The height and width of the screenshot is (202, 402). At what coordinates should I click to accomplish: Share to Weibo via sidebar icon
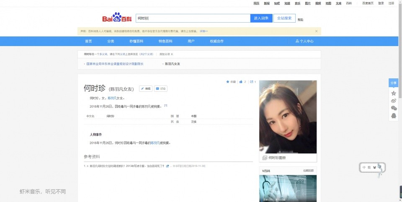(x=394, y=101)
